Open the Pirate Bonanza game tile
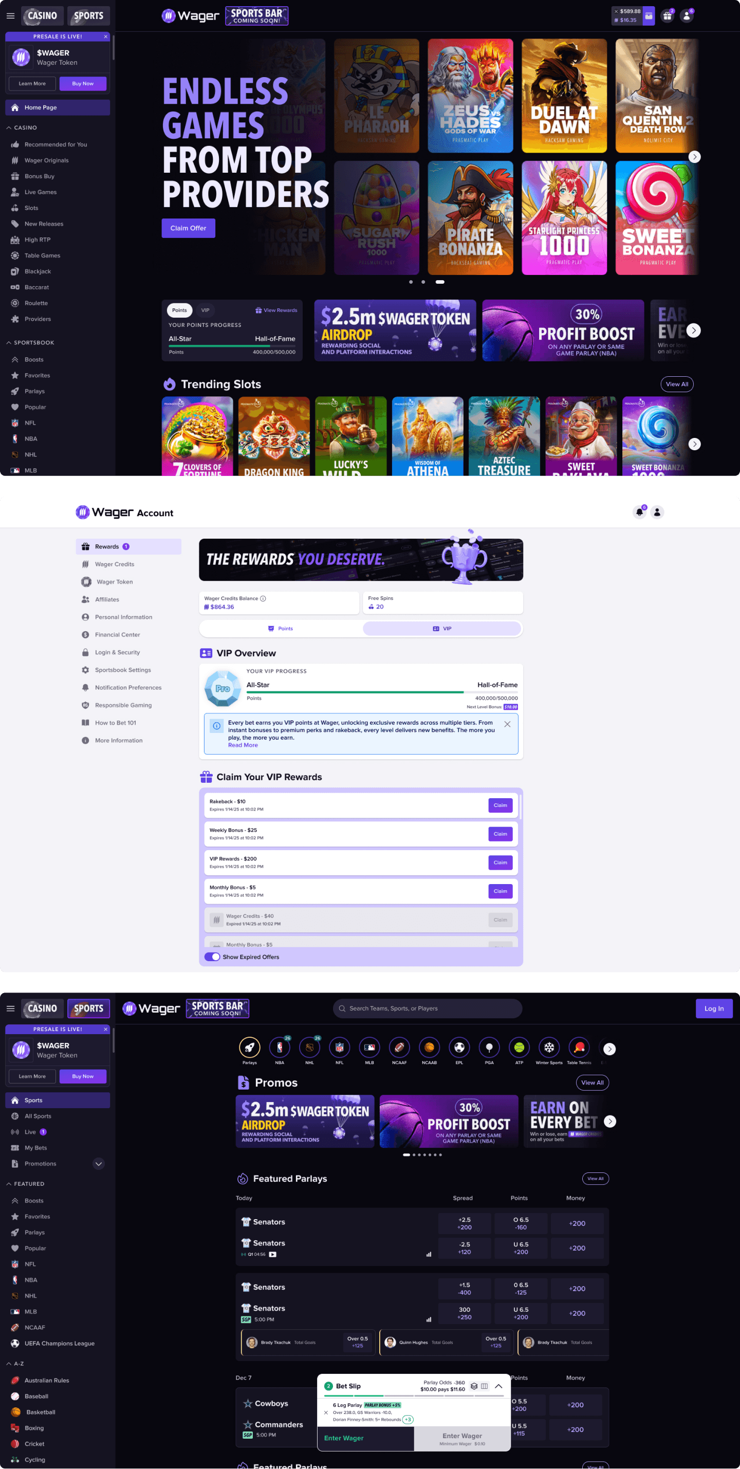This screenshot has height=1469, width=740. (470, 218)
